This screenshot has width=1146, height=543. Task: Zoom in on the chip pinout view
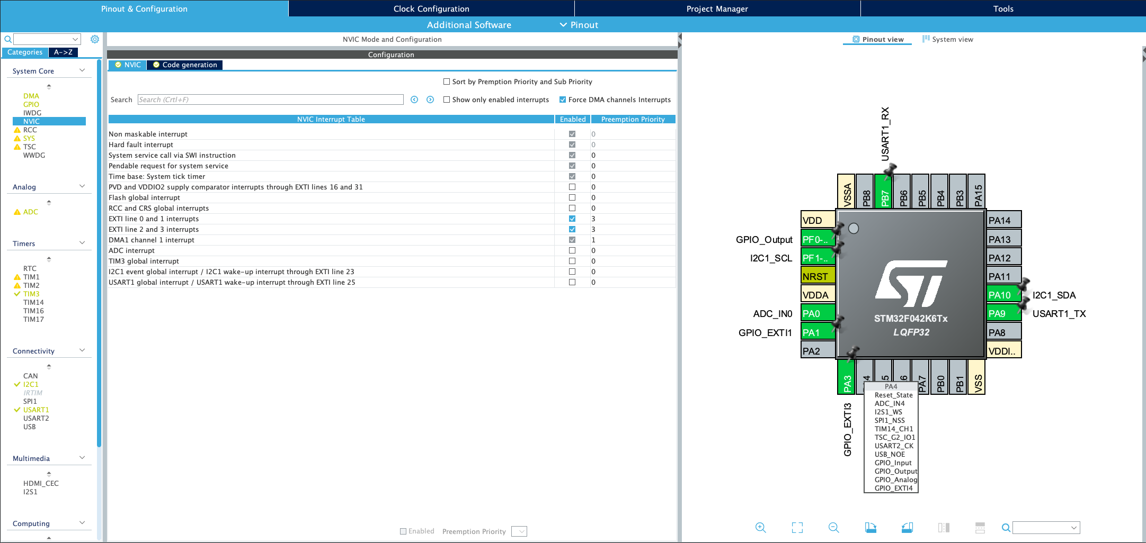pyautogui.click(x=760, y=527)
